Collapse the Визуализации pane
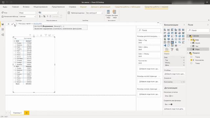210x118 pixels. tap(184, 25)
